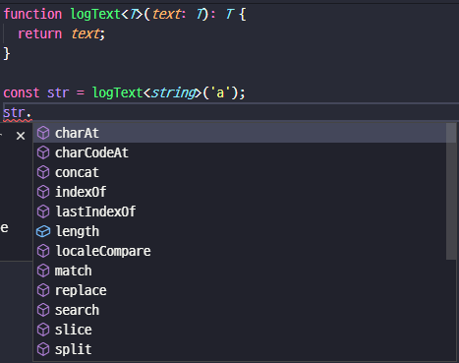Pick the concat method suggestion
The height and width of the screenshot is (363, 459).
click(245, 172)
